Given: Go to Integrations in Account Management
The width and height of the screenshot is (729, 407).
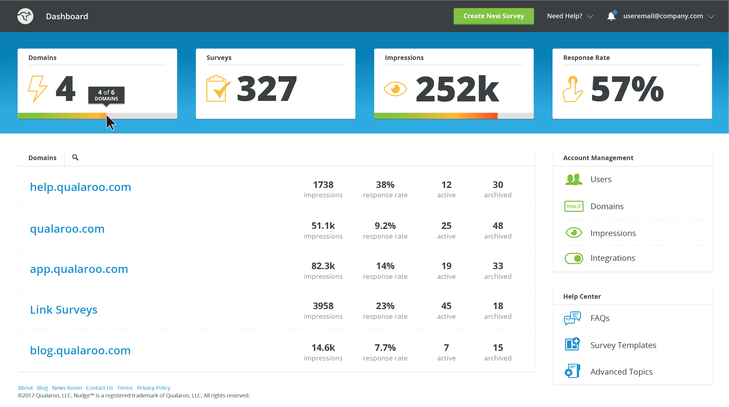Looking at the screenshot, I should click(x=613, y=258).
